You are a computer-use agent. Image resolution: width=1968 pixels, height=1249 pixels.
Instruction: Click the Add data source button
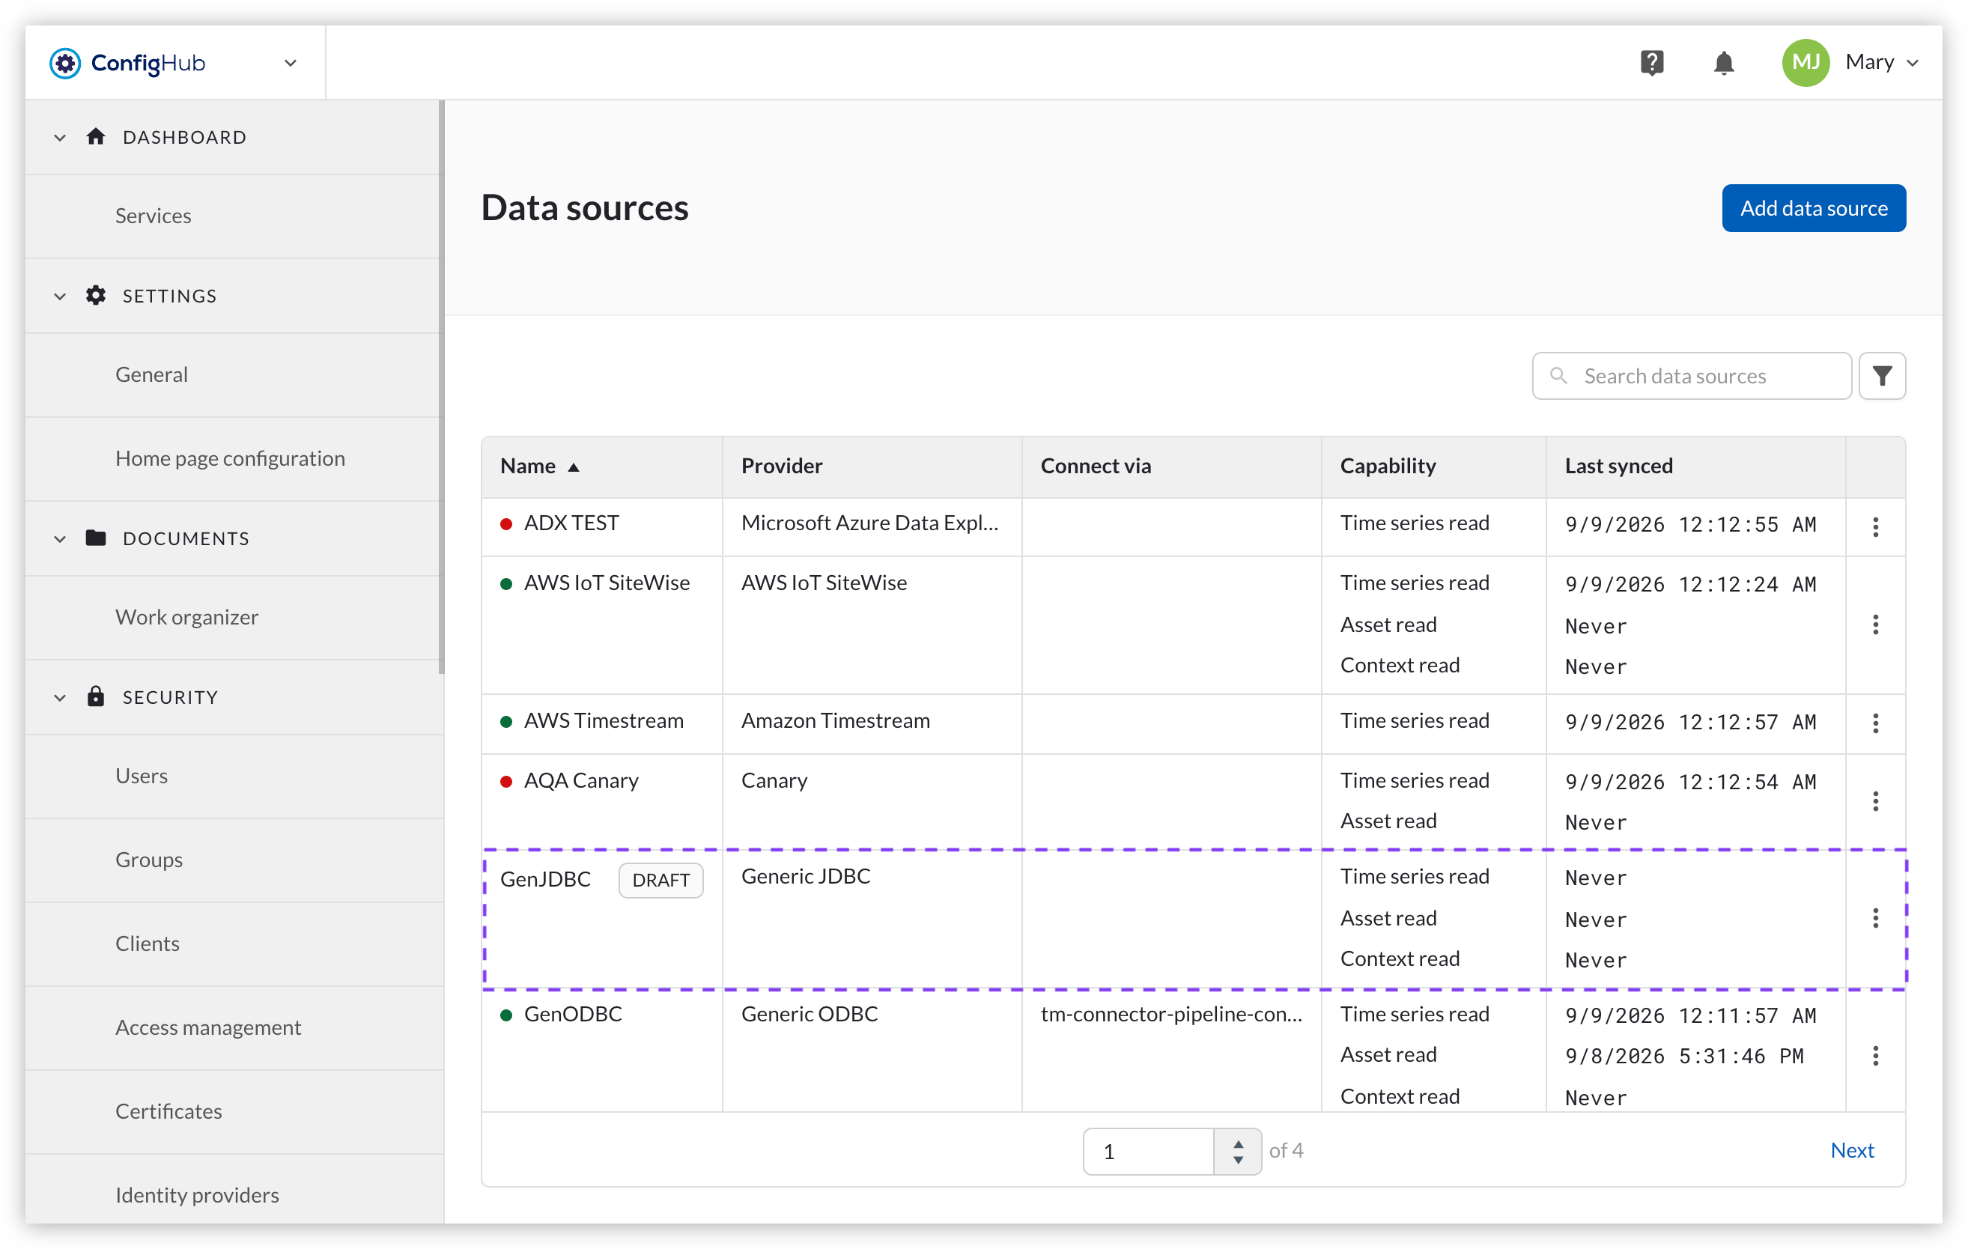(x=1814, y=207)
